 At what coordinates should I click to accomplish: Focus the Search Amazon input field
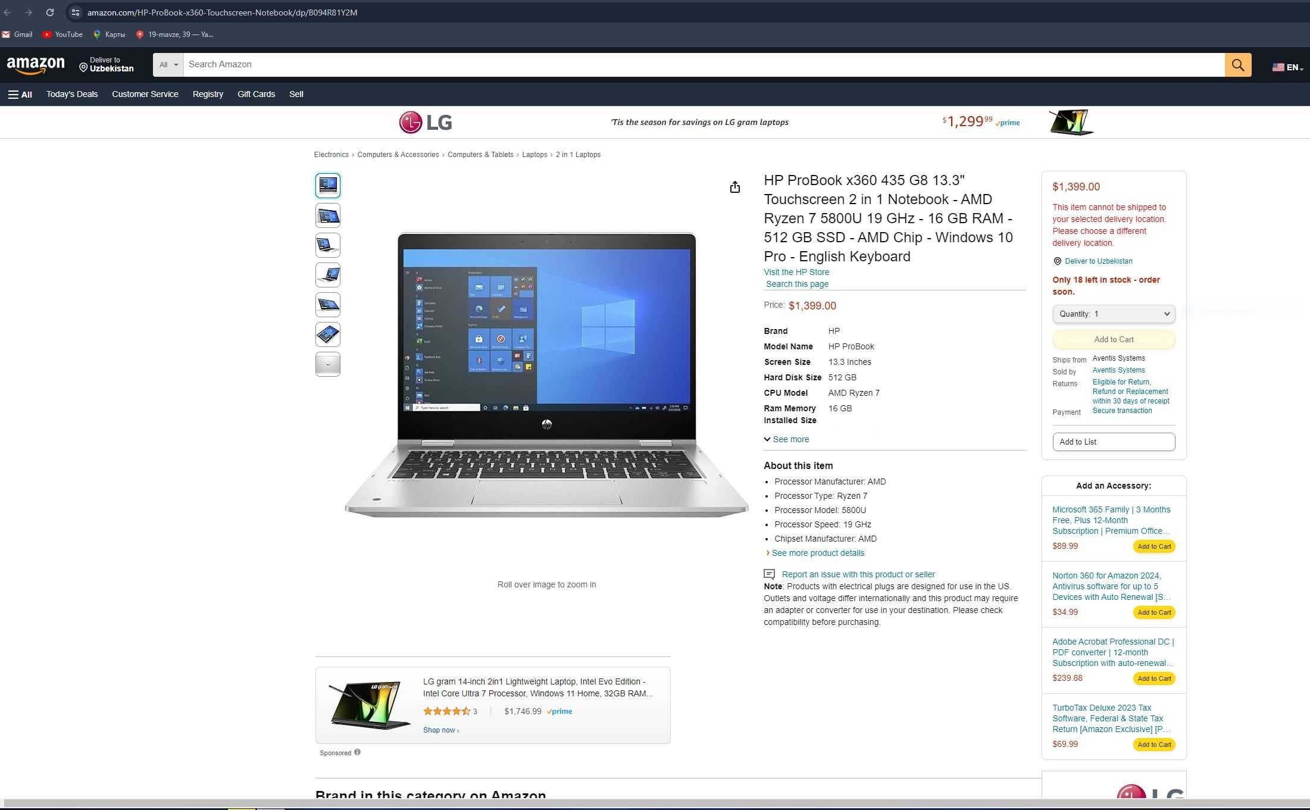click(704, 65)
